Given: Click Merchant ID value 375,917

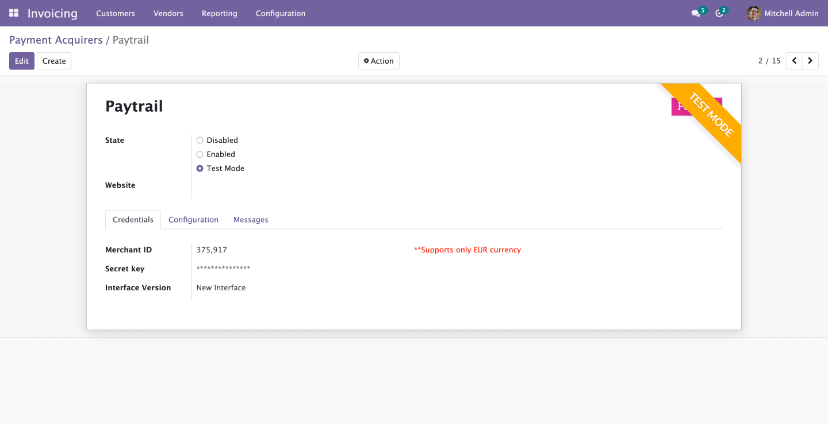Looking at the screenshot, I should [x=212, y=250].
